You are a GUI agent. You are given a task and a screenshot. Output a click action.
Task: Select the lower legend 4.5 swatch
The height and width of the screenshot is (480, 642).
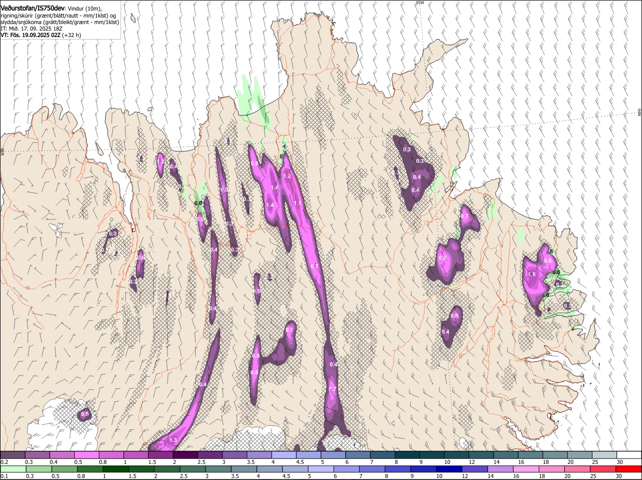pos(295,469)
